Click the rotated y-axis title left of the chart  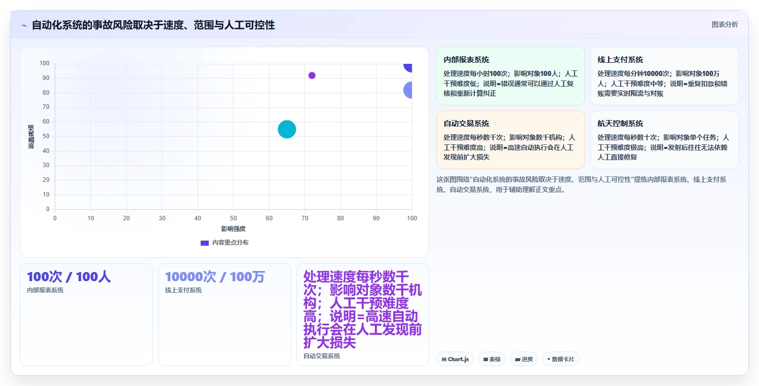(x=31, y=136)
